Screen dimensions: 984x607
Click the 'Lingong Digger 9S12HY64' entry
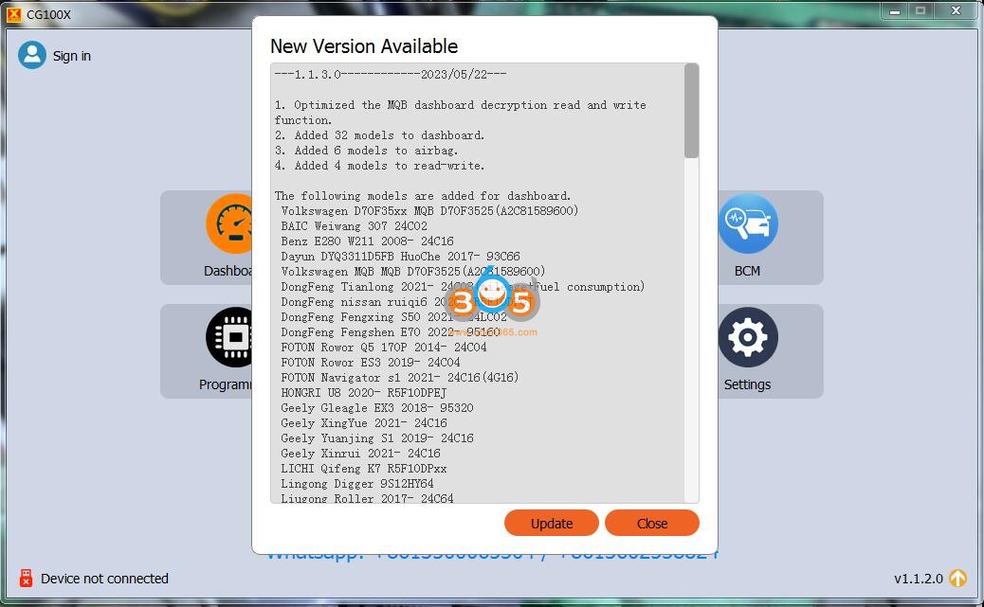coord(357,484)
